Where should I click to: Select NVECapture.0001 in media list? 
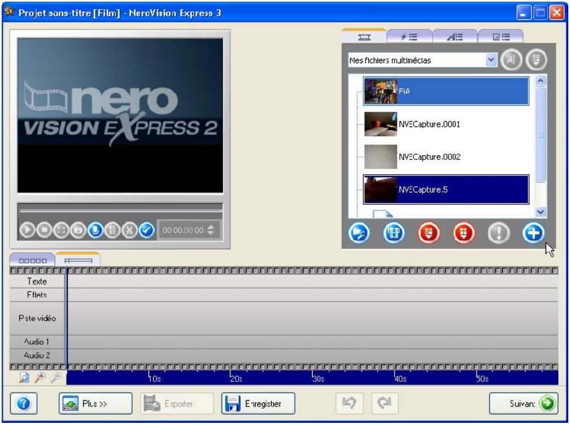click(446, 124)
